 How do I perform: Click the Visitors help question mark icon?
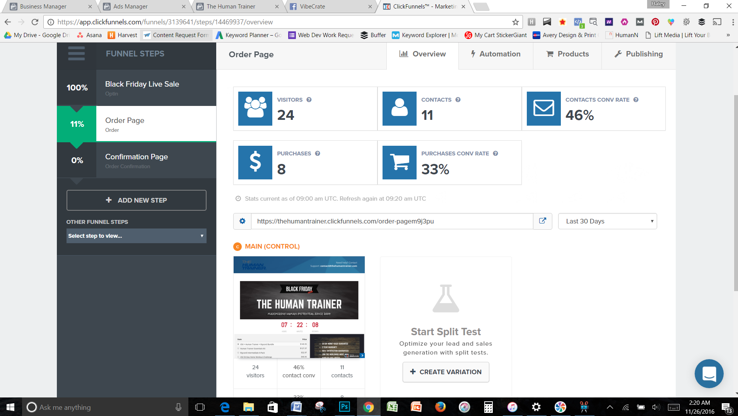[x=309, y=100]
